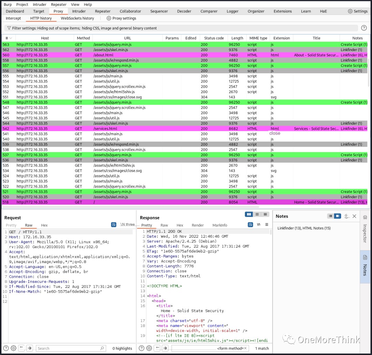Open gear settings below the Response panel
372x355 pixels.
click(x=149, y=348)
